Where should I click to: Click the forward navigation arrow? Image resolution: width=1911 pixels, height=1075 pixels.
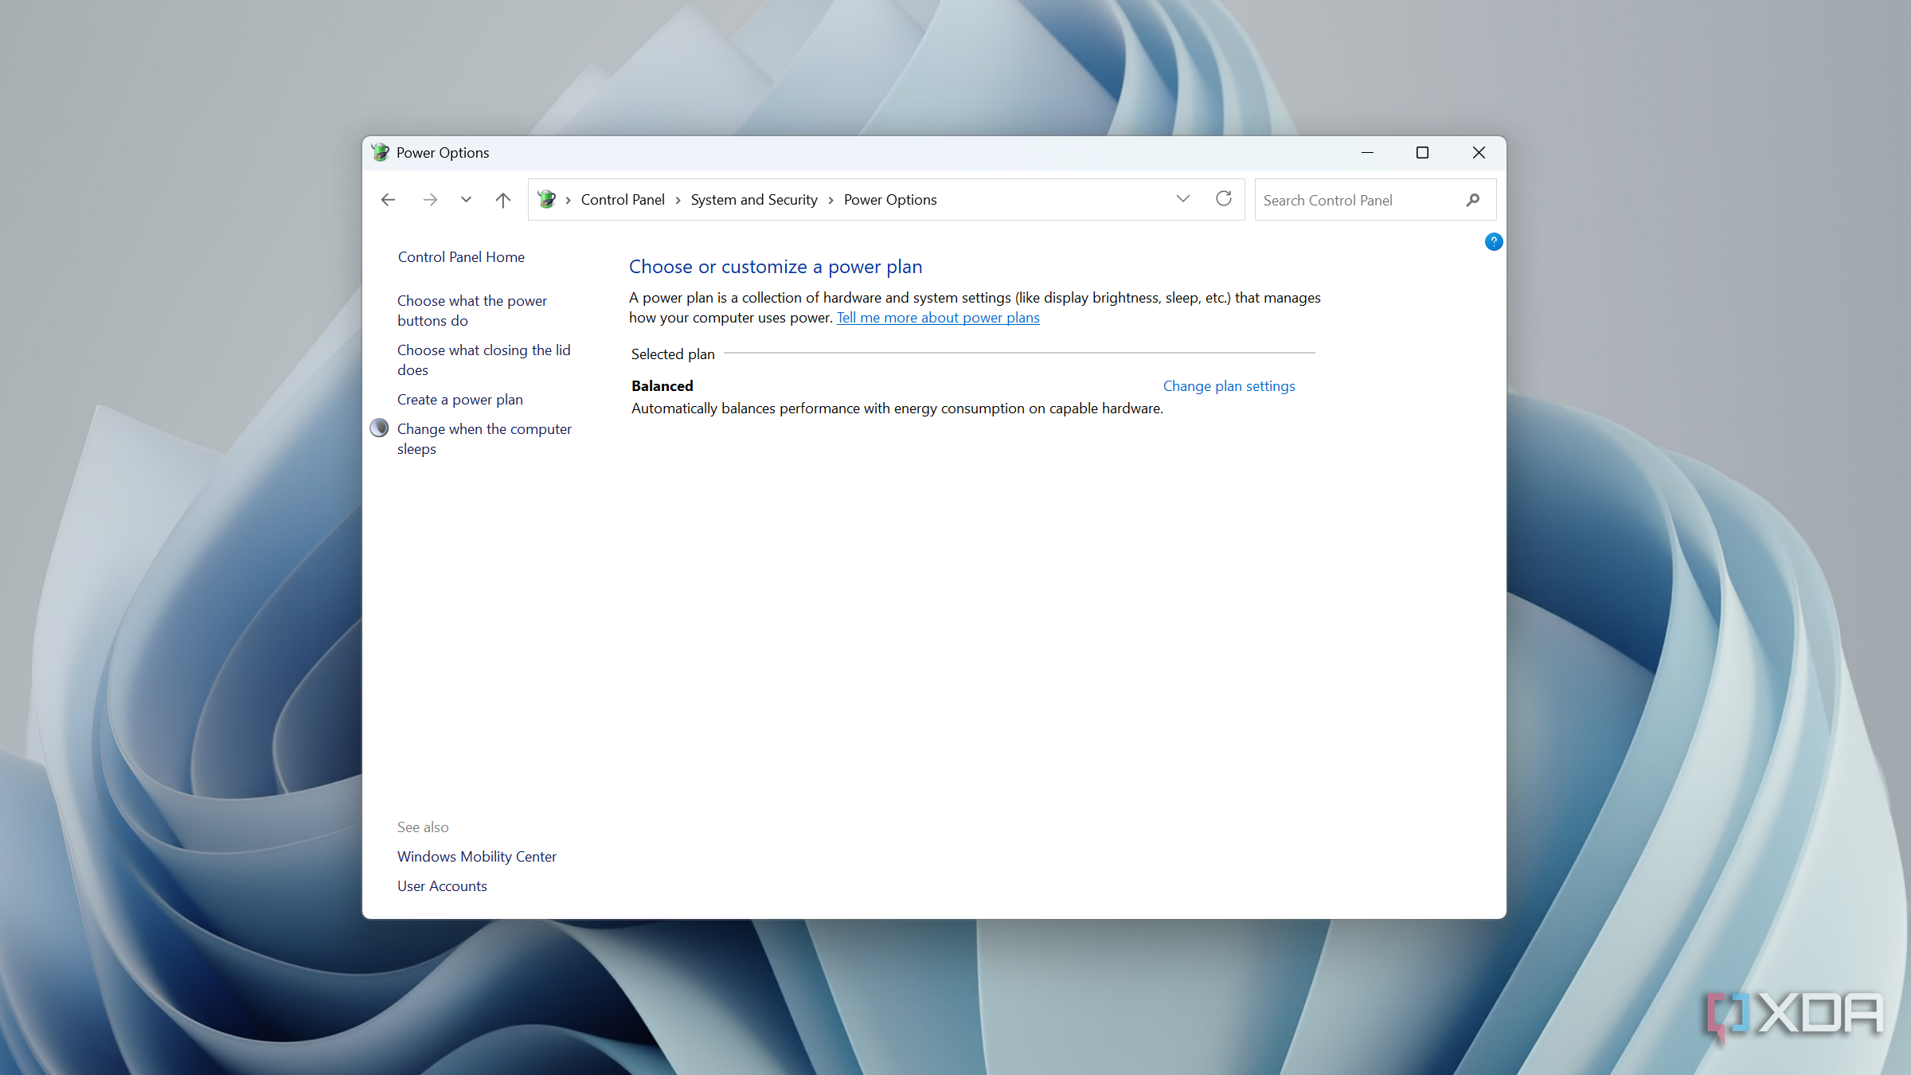pos(430,200)
